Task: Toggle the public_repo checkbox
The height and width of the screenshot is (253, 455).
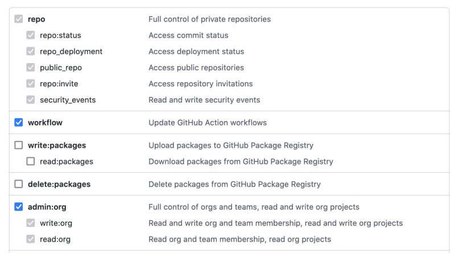Action: [31, 68]
